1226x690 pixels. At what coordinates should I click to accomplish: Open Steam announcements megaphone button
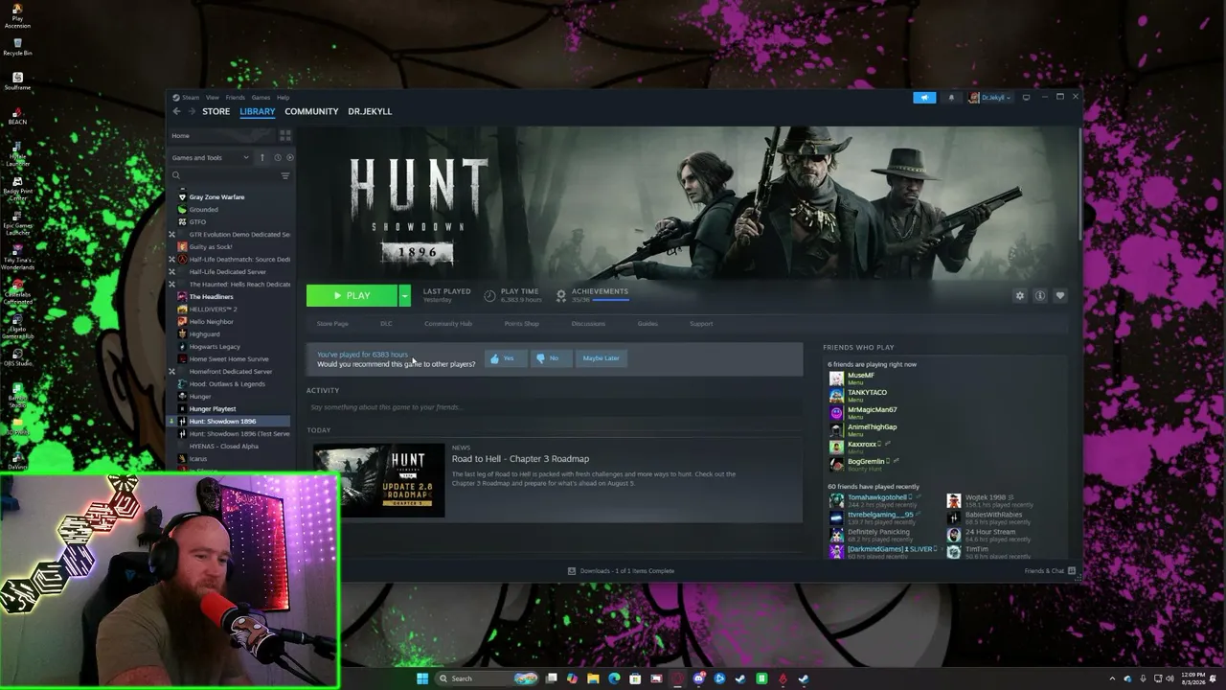924,97
